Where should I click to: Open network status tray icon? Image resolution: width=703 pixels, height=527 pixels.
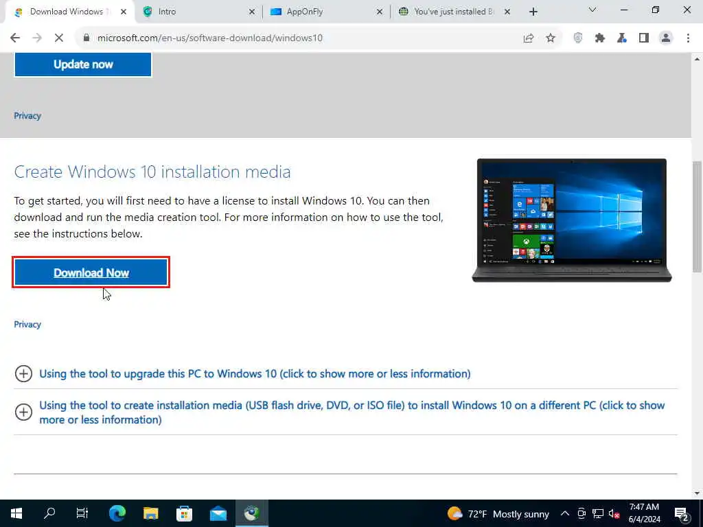coord(598,513)
